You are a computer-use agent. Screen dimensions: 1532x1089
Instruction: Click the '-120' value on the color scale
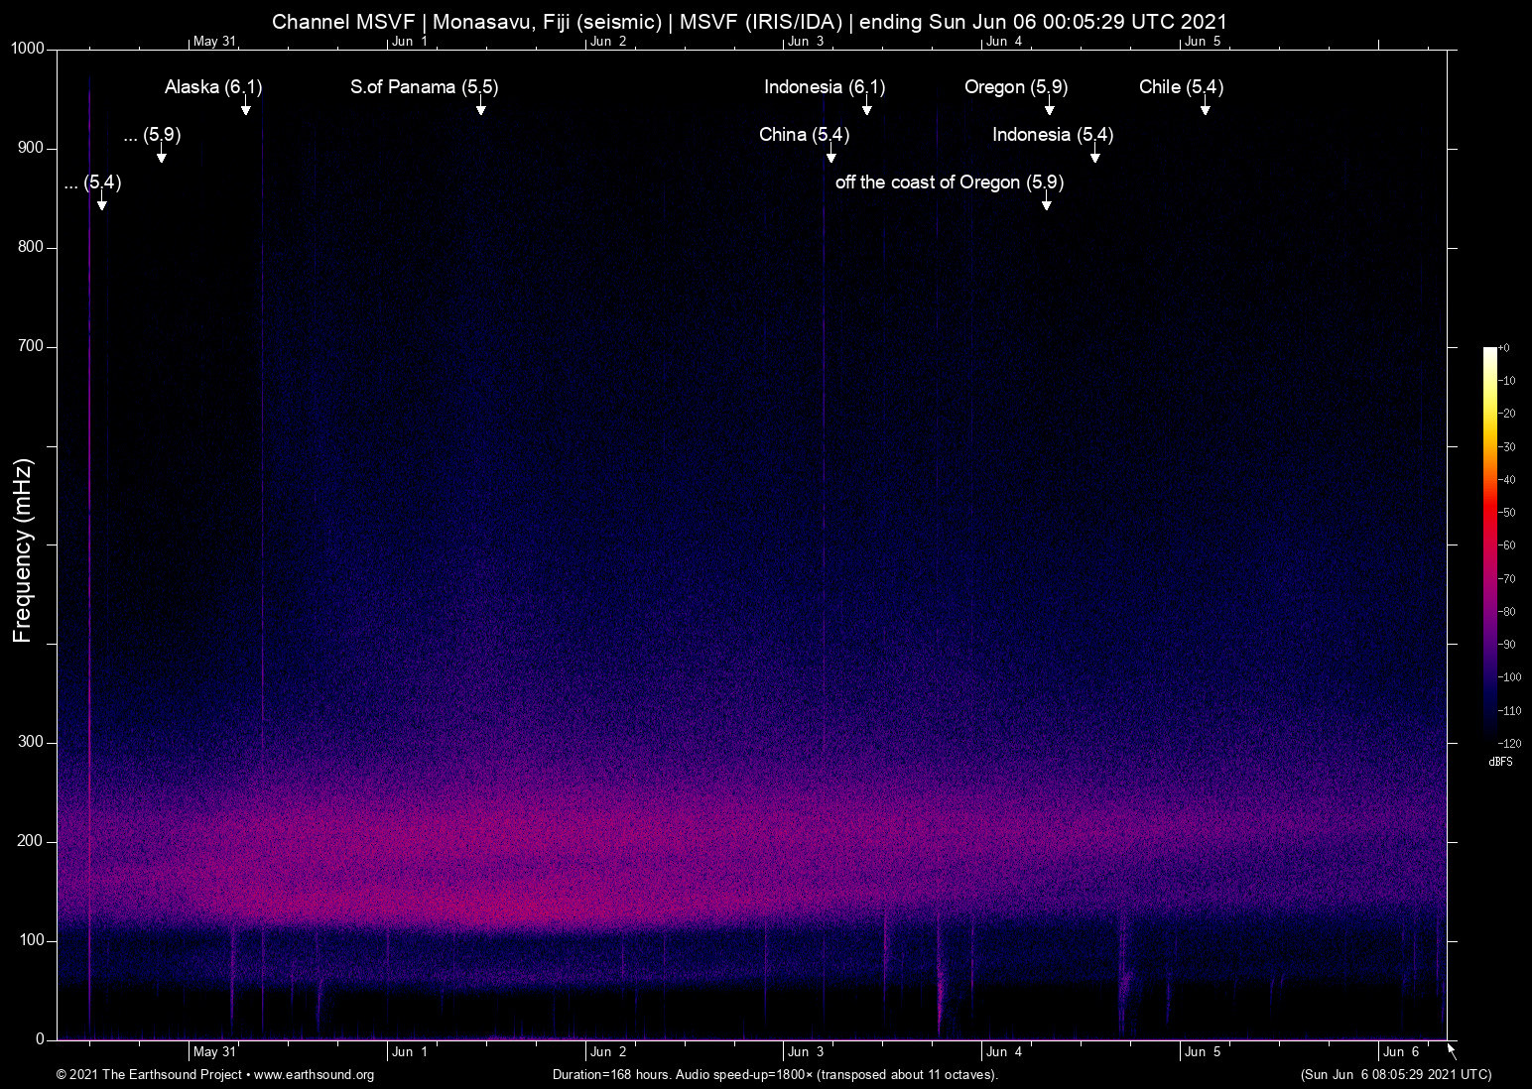click(x=1509, y=744)
